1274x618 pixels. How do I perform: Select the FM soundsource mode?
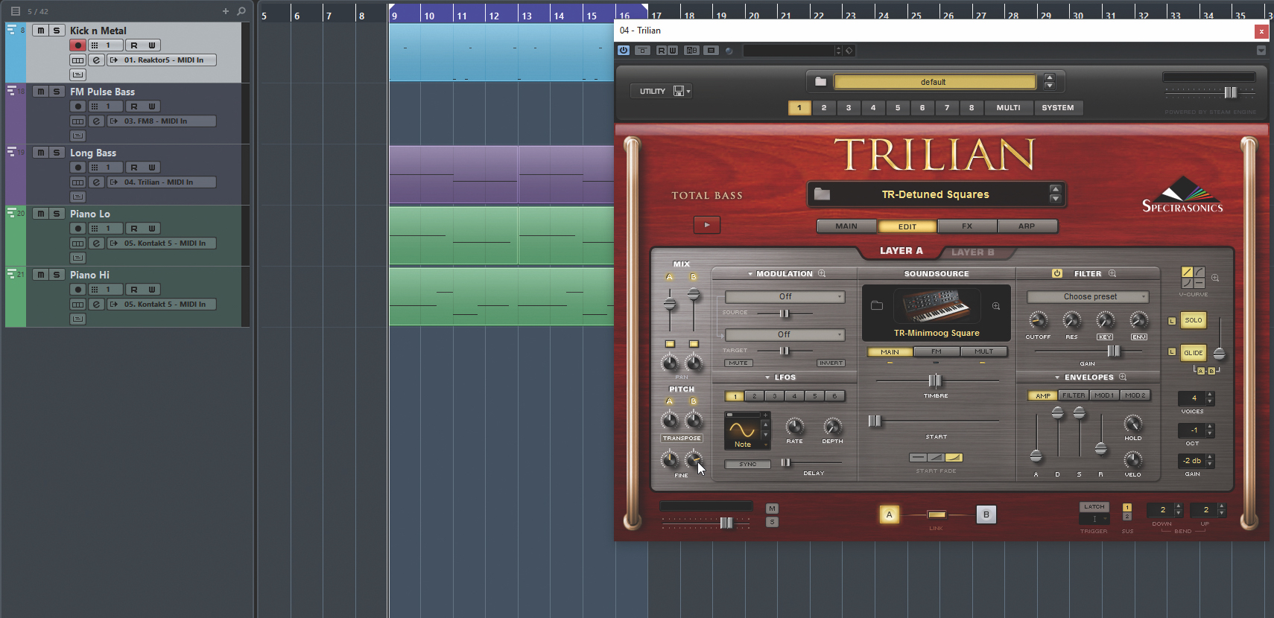pos(937,351)
